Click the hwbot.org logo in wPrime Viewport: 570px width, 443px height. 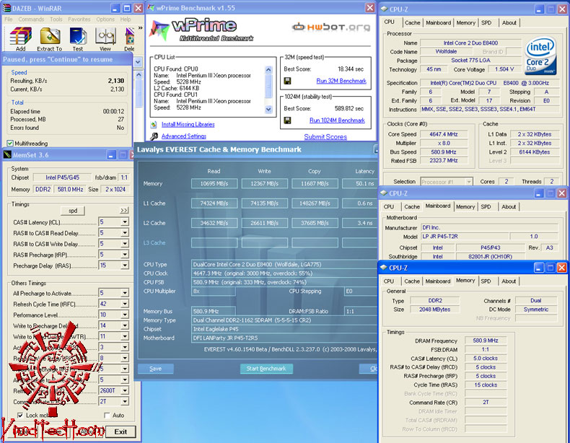331,27
